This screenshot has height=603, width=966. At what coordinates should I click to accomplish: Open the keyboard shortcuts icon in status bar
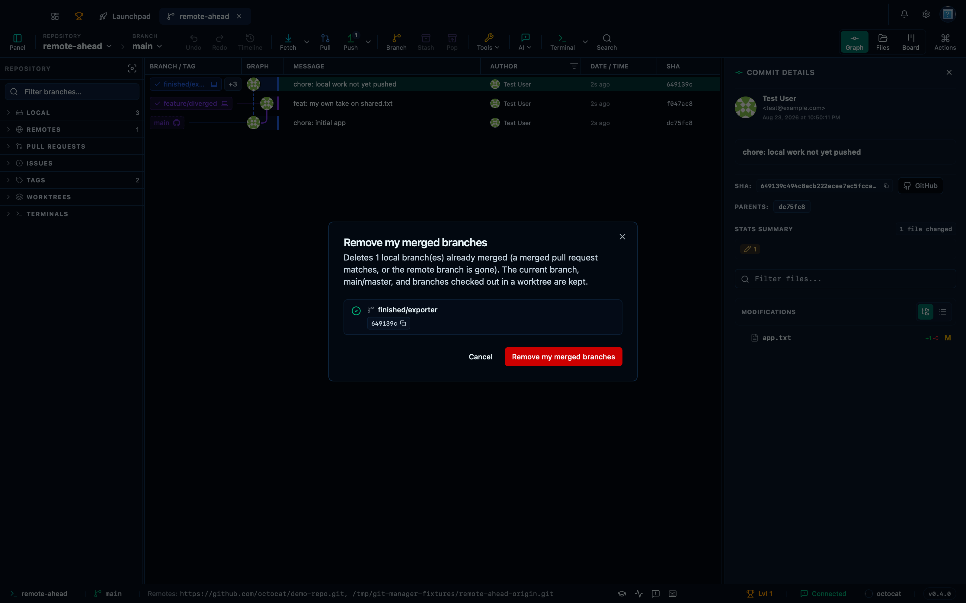coord(673,593)
